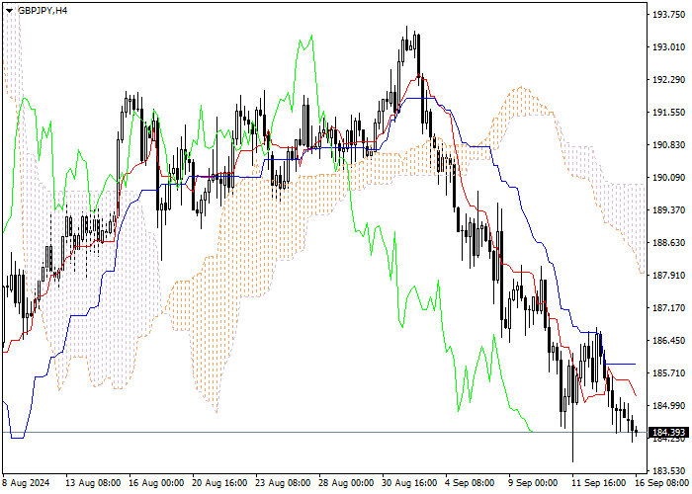Select the 28 Aug 00:00 time label
The height and width of the screenshot is (494, 692).
(346, 483)
